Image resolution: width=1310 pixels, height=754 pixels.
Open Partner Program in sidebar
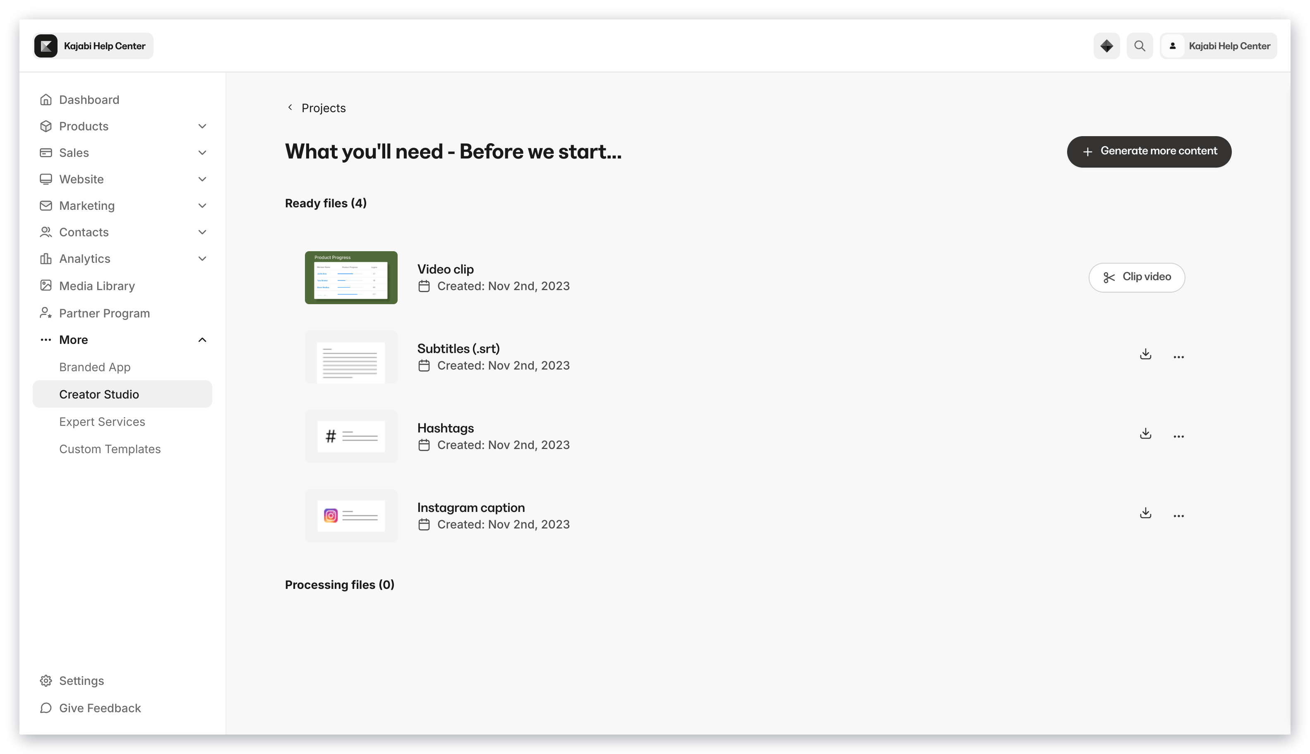pyautogui.click(x=122, y=313)
